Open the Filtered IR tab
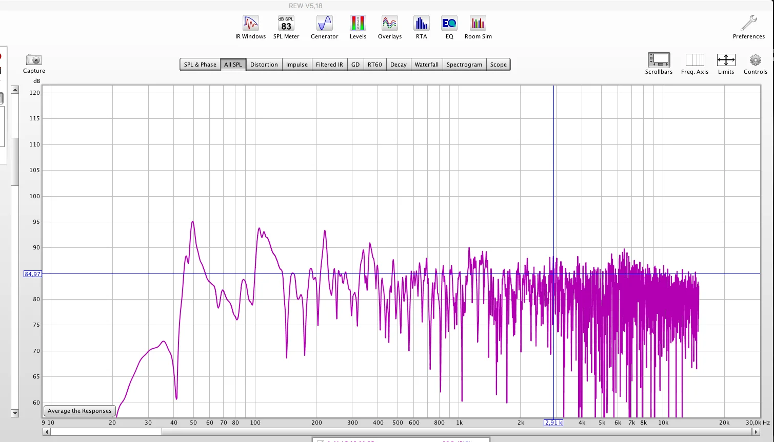This screenshot has width=774, height=442. pyautogui.click(x=329, y=65)
